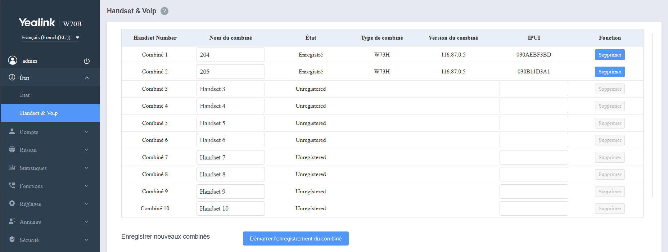Click the Réseau globe icon
Image resolution: width=668 pixels, height=252 pixels.
12,149
